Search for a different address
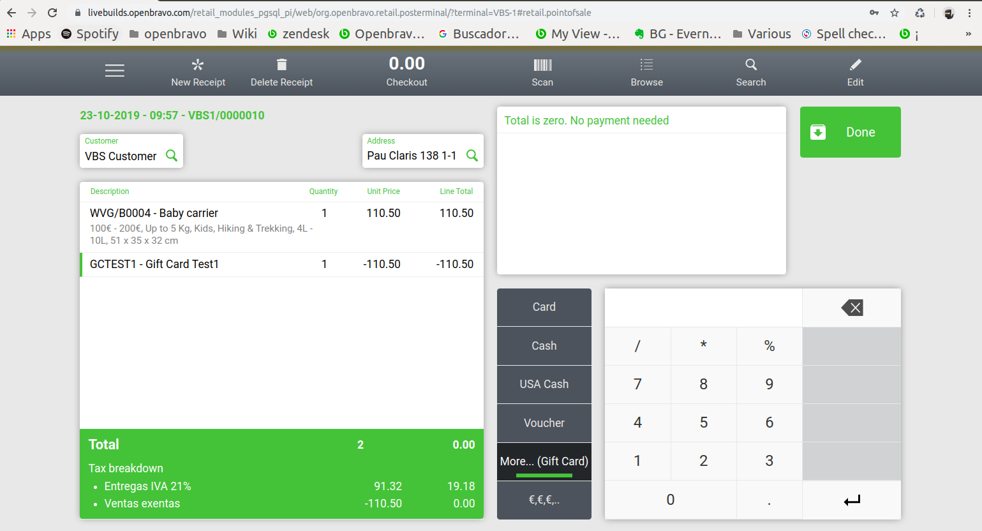This screenshot has width=982, height=531. 472,156
